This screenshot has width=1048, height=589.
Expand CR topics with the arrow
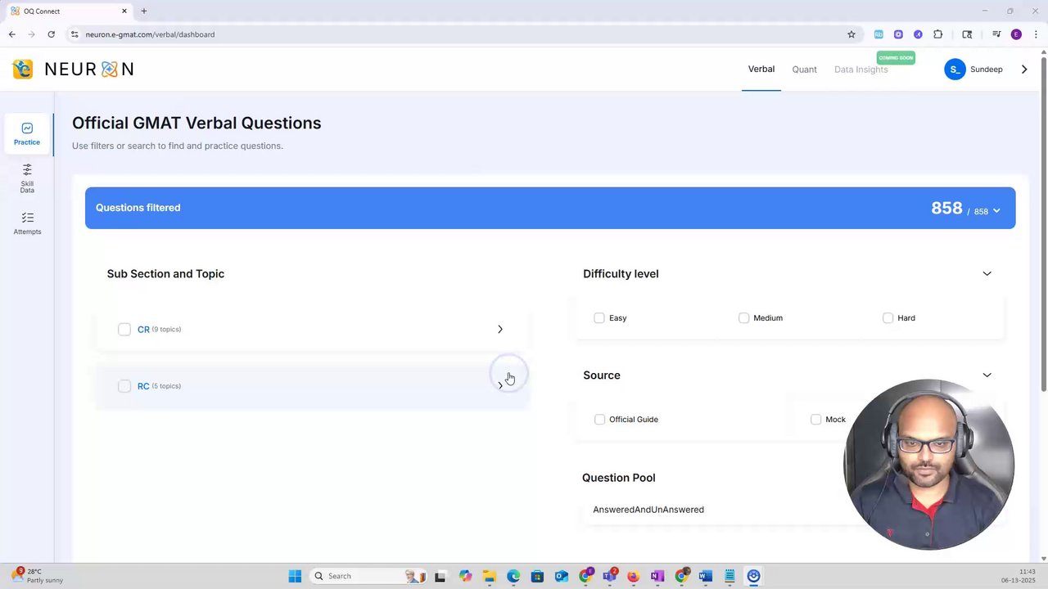pyautogui.click(x=500, y=330)
